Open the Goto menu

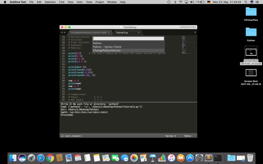click(80, 2)
